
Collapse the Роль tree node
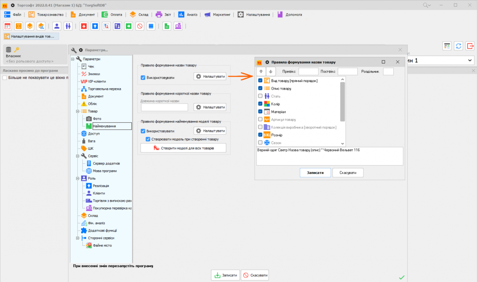78,178
